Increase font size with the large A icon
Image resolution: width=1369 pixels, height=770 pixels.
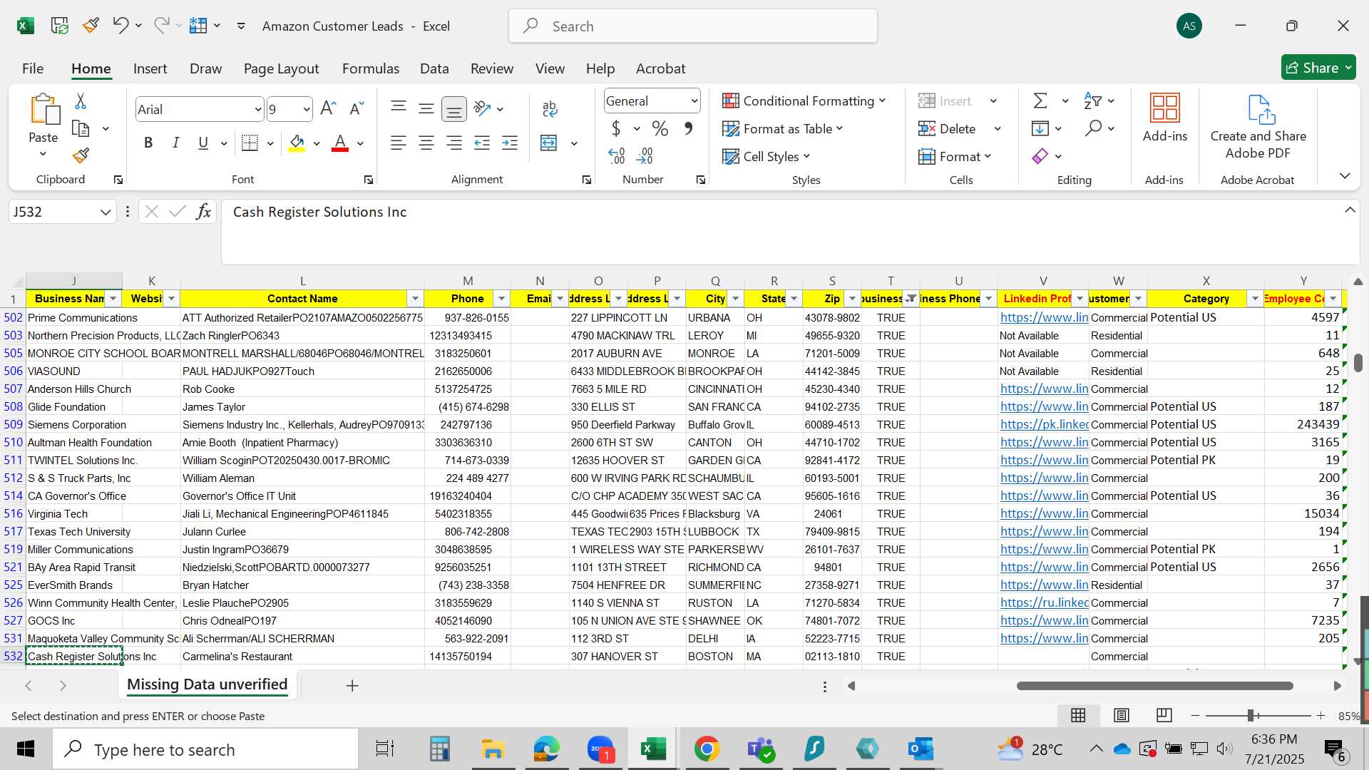click(x=327, y=108)
